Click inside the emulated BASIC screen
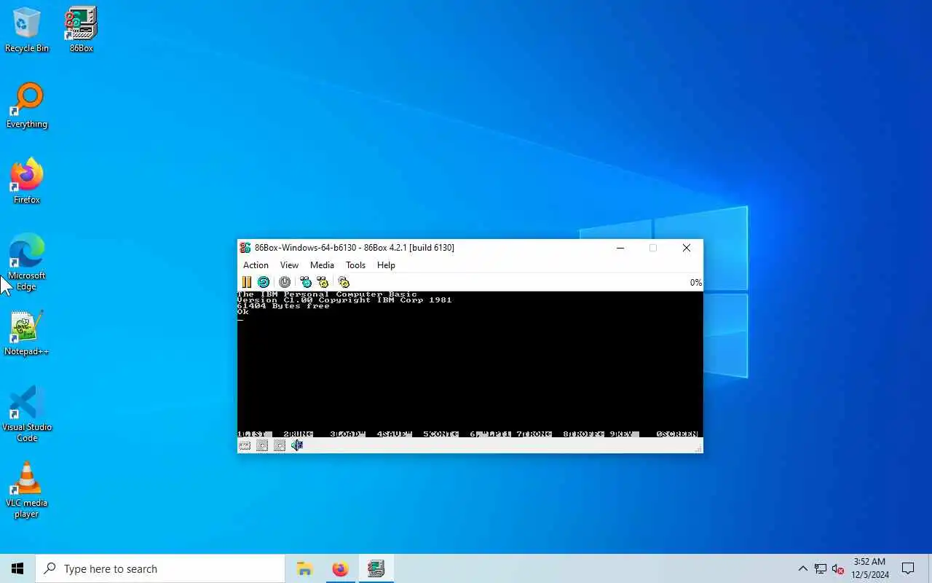 click(x=470, y=364)
